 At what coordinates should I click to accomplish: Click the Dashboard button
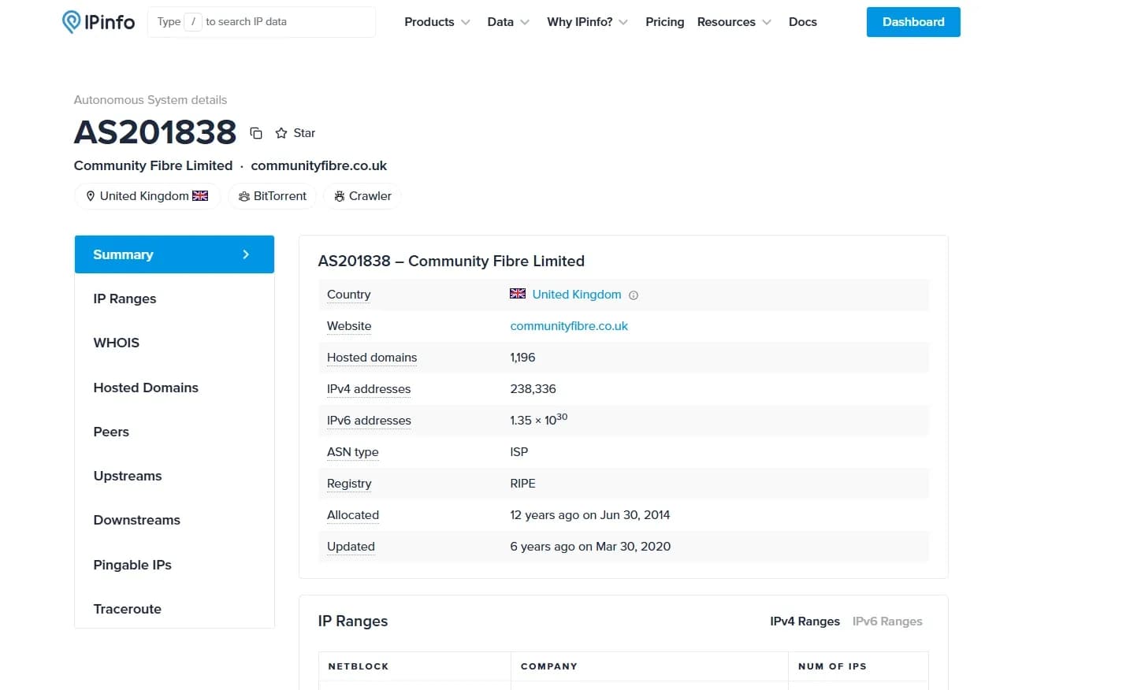[x=913, y=22]
